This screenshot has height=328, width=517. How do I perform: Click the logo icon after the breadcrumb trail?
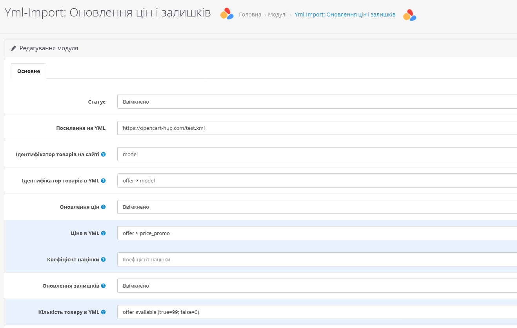(x=410, y=16)
